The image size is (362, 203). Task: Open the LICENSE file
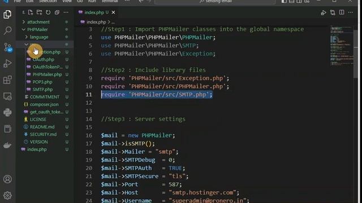coord(38,119)
